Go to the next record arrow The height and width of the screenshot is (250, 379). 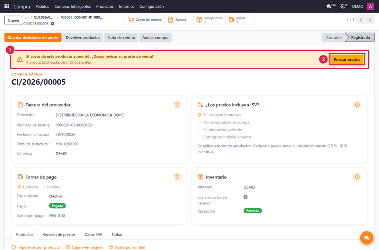370,20
